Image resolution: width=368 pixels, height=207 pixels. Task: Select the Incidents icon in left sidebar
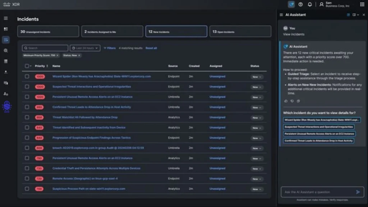pos(6,40)
